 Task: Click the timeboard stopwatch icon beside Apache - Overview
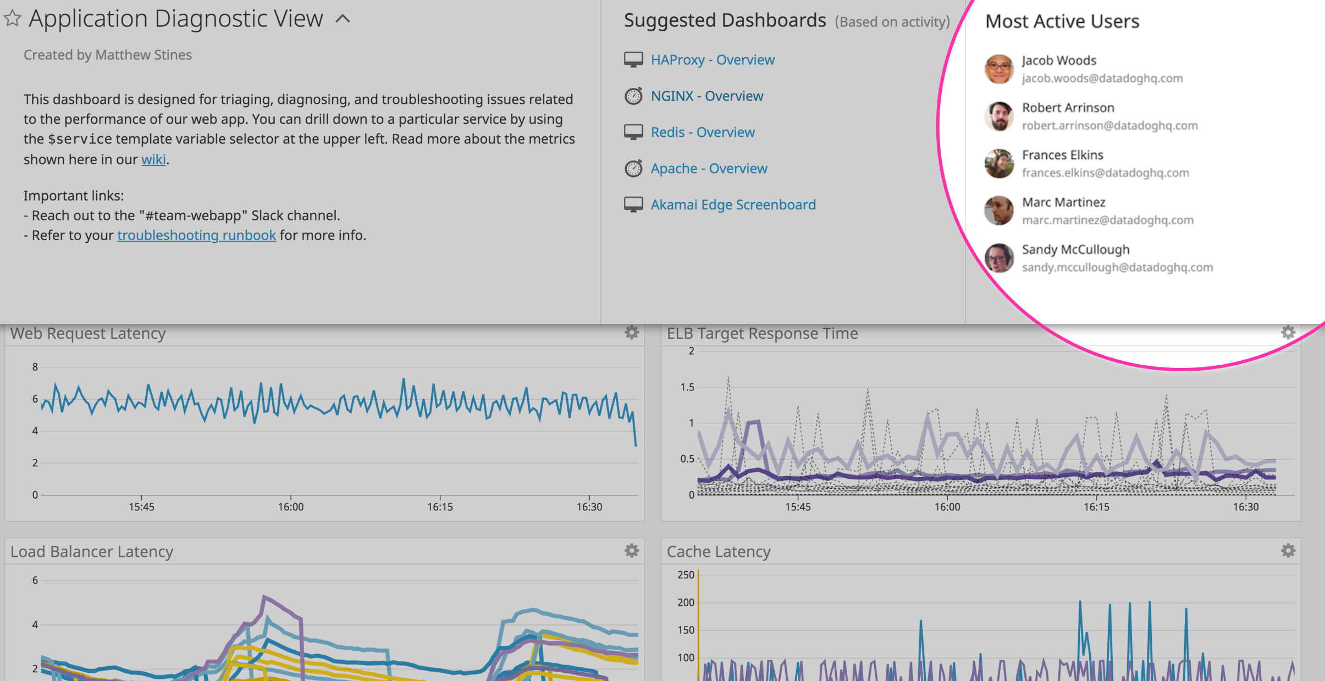(x=633, y=168)
